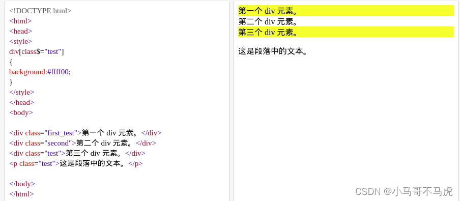Click the <!DOCTYPE html> line in the code
Screen dimensions: 460x201
click(x=40, y=11)
